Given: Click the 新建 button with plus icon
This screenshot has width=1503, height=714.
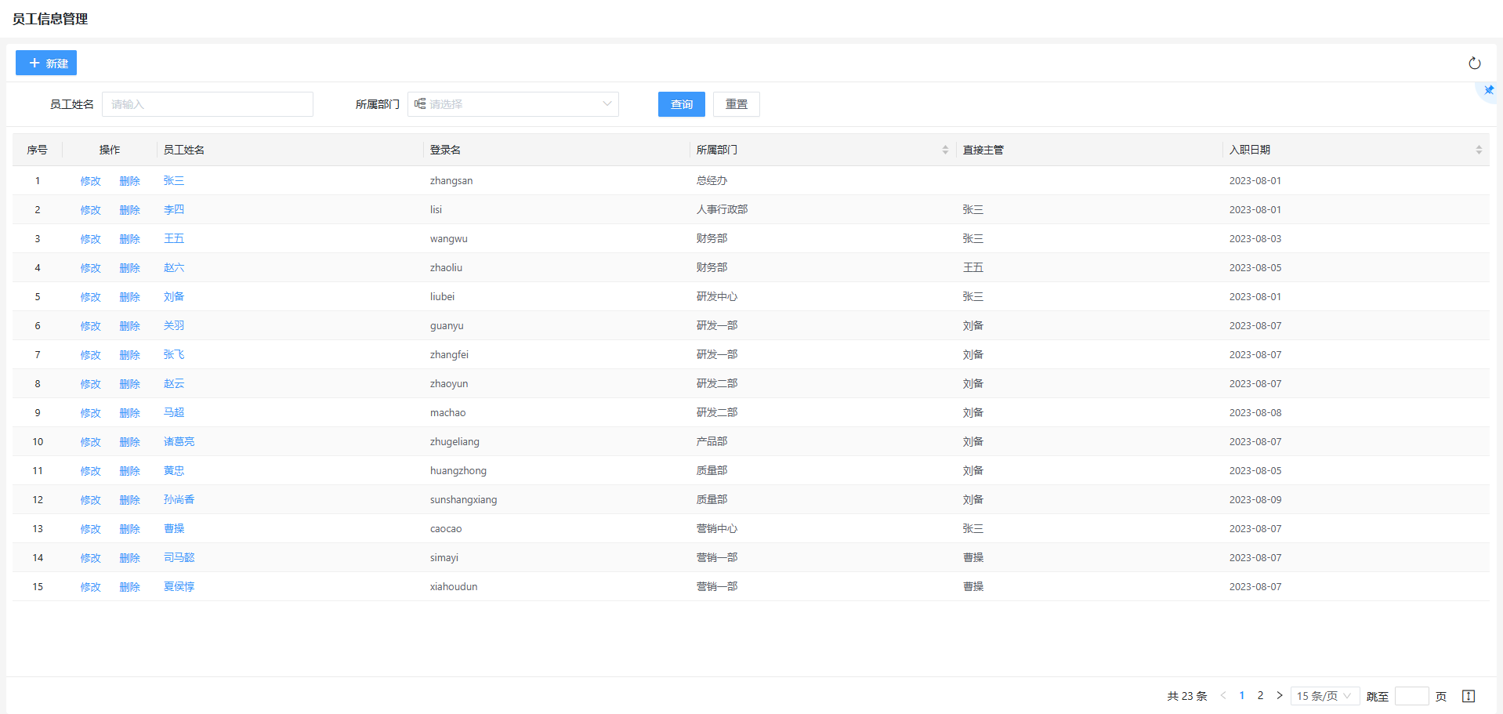Looking at the screenshot, I should coord(46,63).
